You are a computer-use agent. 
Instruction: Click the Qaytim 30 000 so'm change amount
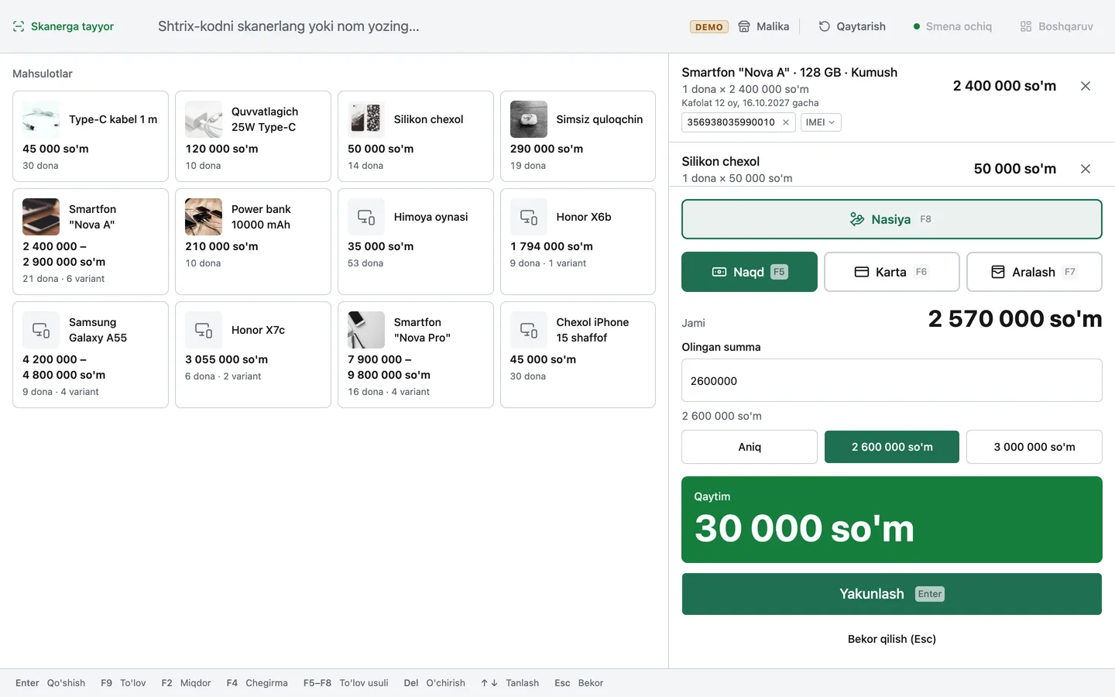805,529
